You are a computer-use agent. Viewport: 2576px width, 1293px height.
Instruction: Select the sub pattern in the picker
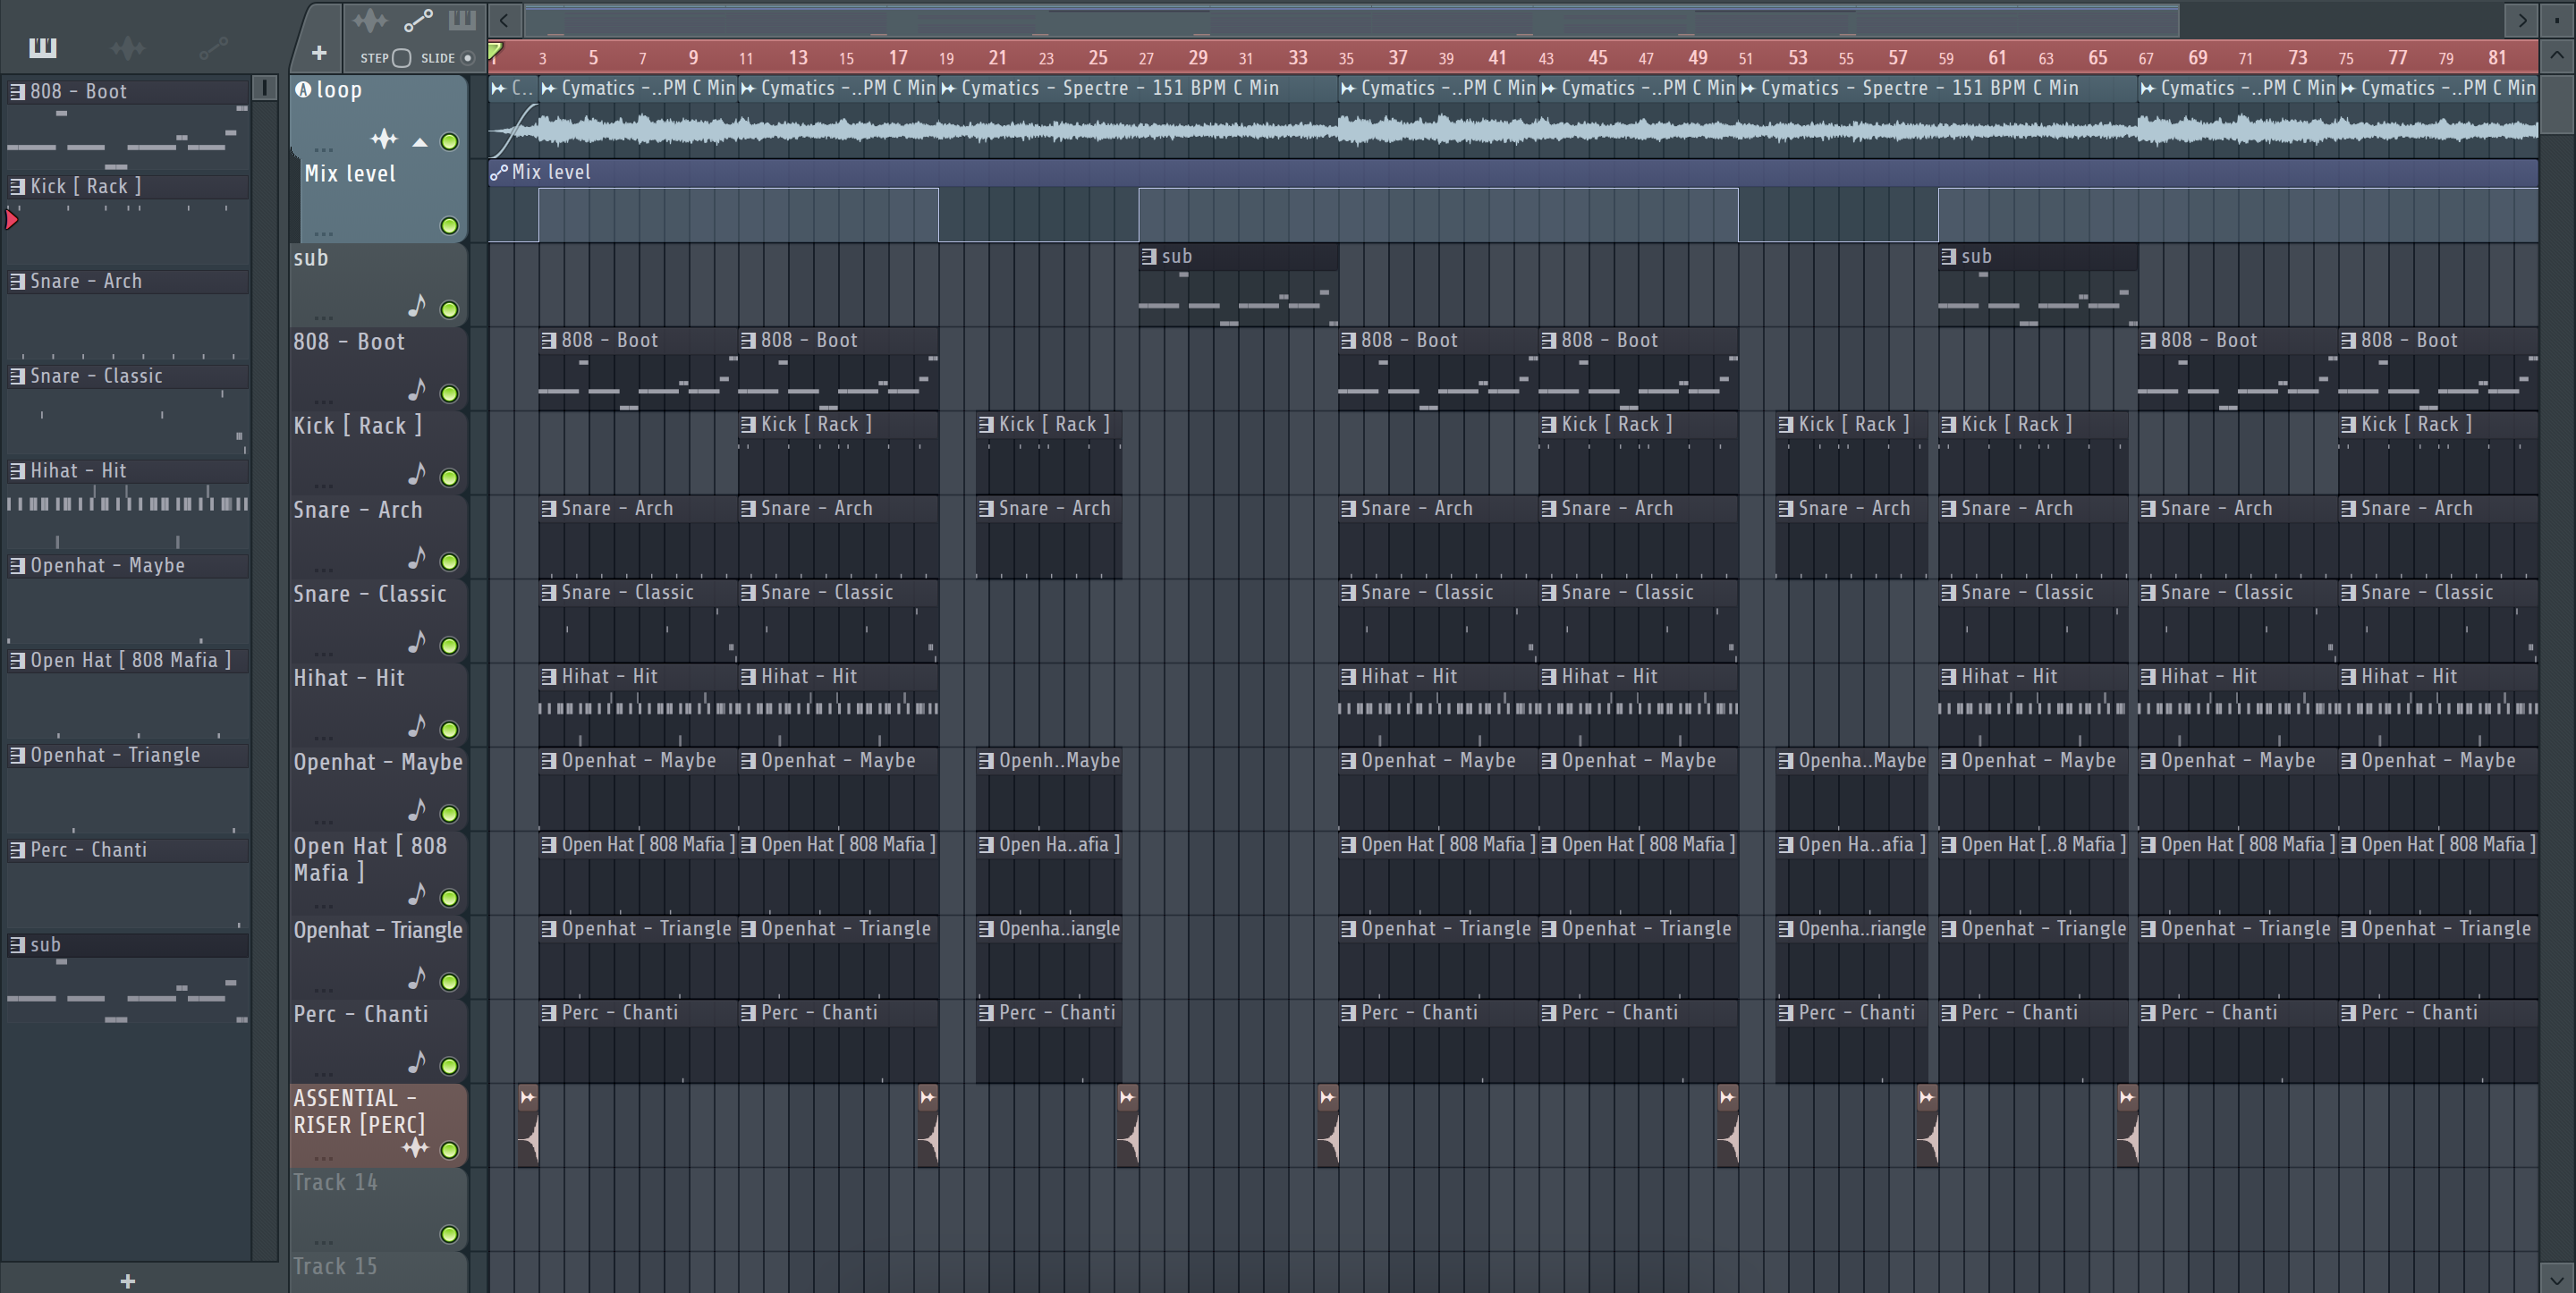128,944
